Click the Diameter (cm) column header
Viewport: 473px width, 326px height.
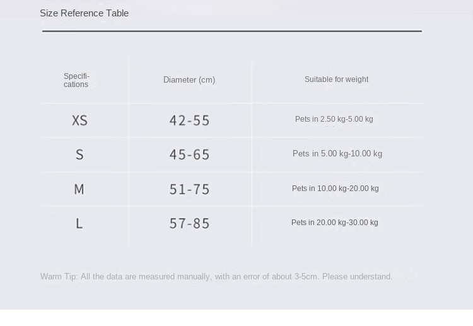coord(189,80)
